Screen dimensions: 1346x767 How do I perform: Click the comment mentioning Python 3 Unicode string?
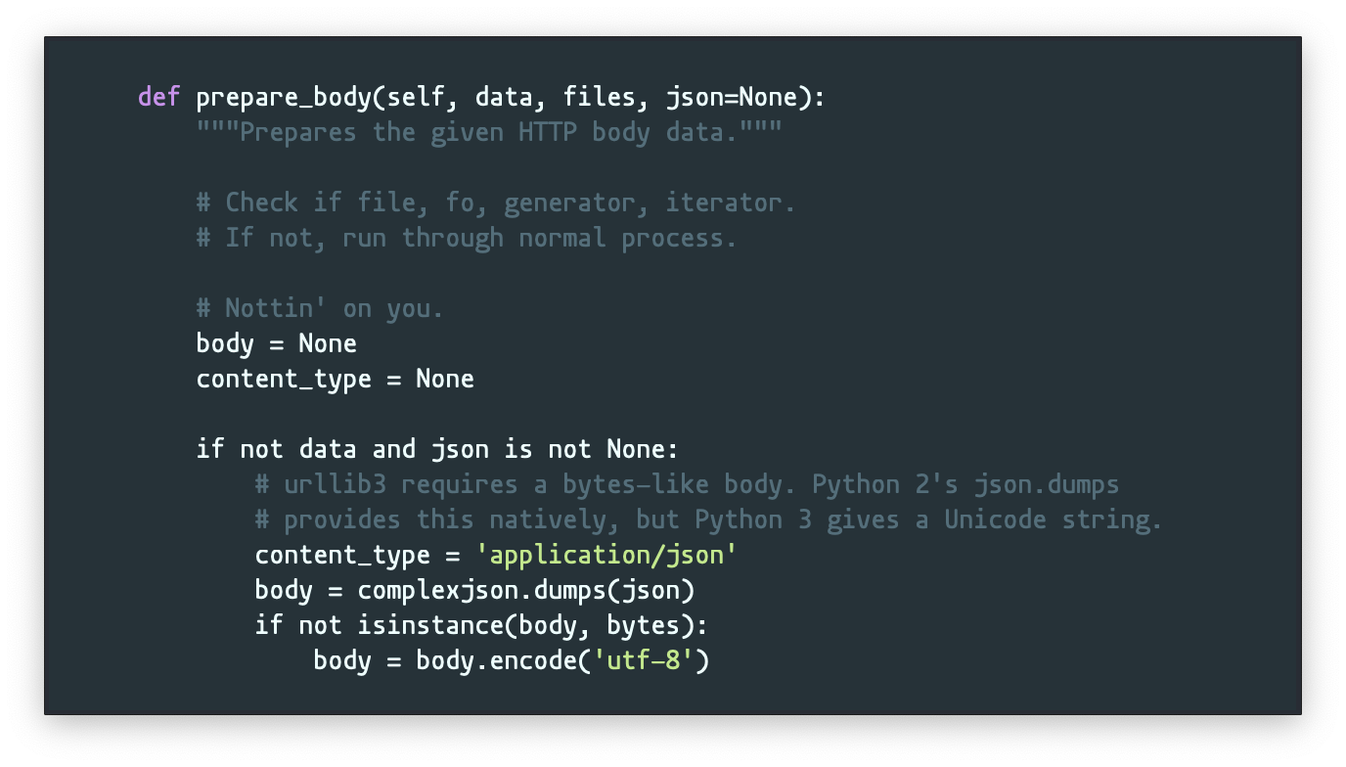tap(708, 519)
